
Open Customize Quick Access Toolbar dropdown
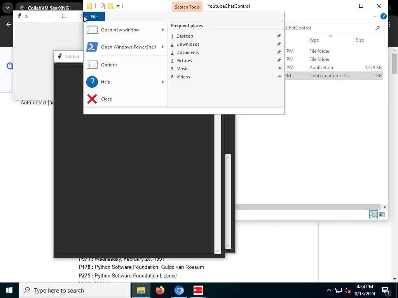(118, 7)
